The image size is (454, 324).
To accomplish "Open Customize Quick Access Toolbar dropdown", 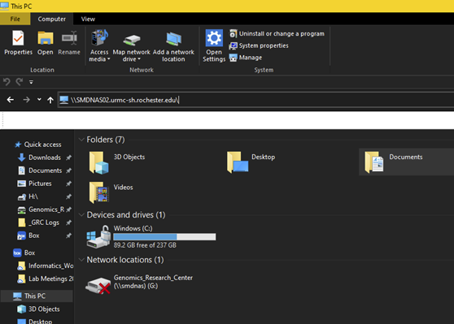I will point(31,82).
